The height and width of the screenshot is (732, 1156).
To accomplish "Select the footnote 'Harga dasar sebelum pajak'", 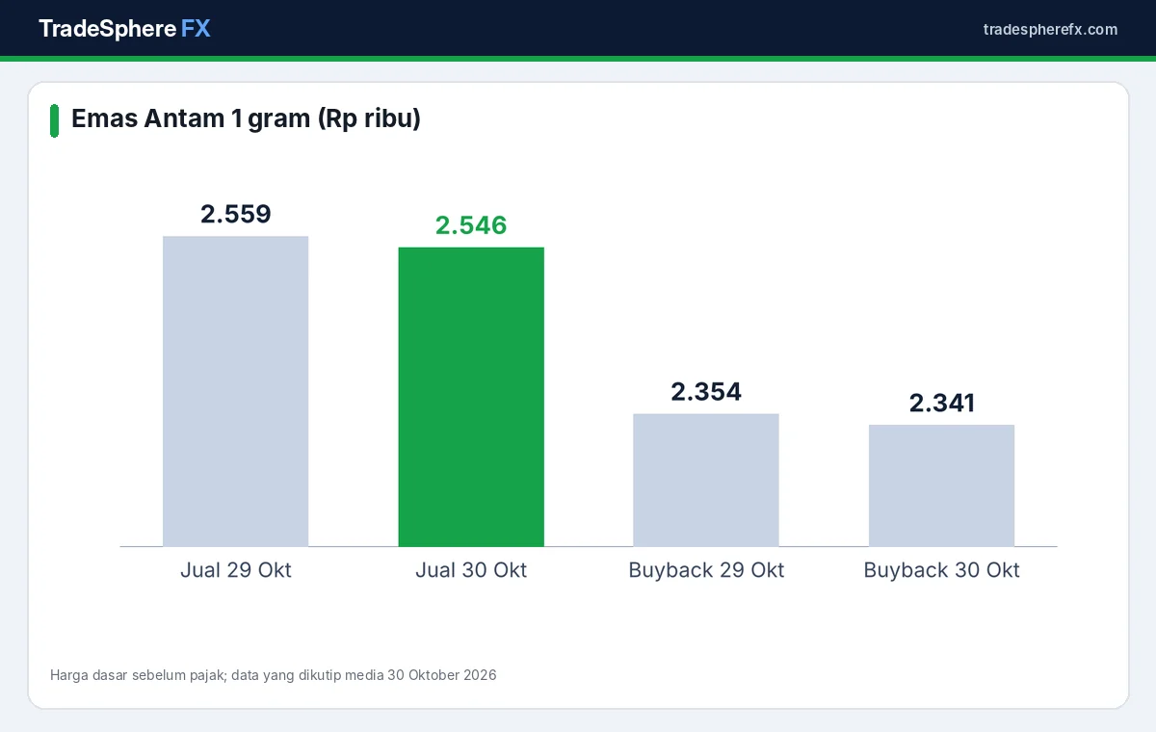I will (x=138, y=675).
